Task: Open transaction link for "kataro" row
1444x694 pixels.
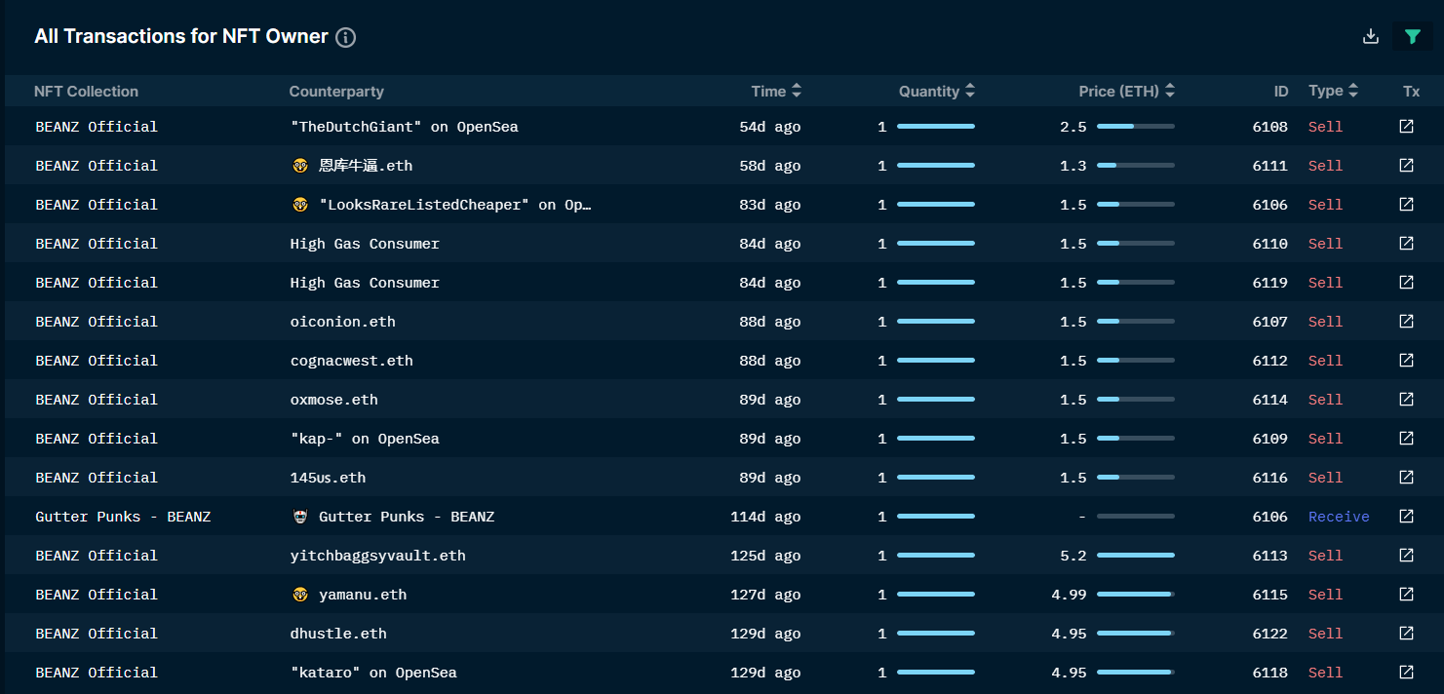Action: (x=1406, y=673)
